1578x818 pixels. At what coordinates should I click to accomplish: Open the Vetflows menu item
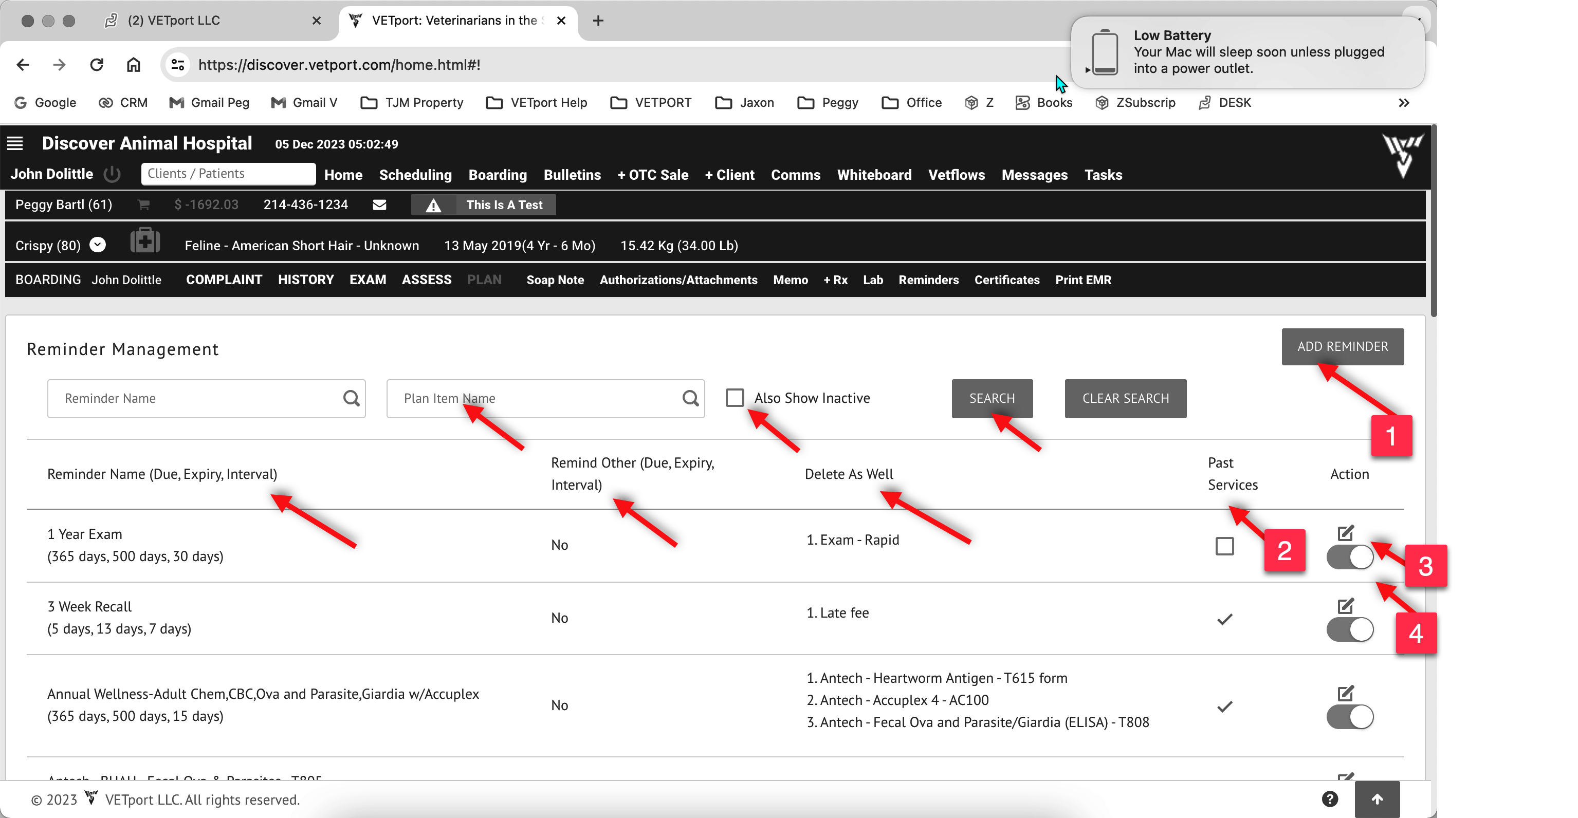(x=956, y=175)
